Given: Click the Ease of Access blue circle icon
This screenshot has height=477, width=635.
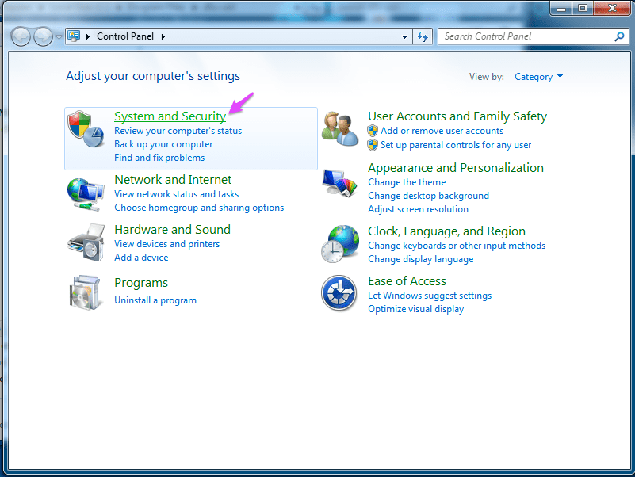Looking at the screenshot, I should pyautogui.click(x=339, y=292).
